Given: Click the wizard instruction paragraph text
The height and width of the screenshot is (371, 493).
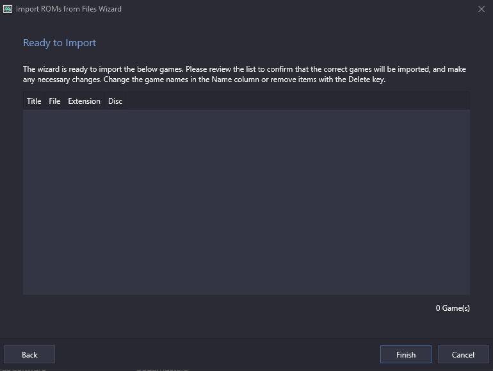Looking at the screenshot, I should click(x=243, y=74).
